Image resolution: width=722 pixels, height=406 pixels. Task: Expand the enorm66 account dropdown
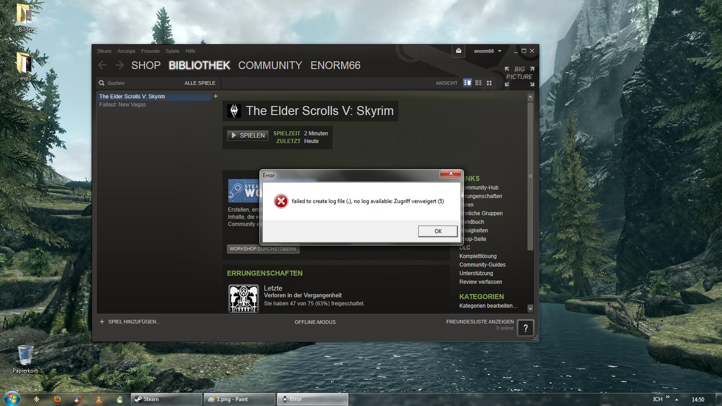pos(488,51)
